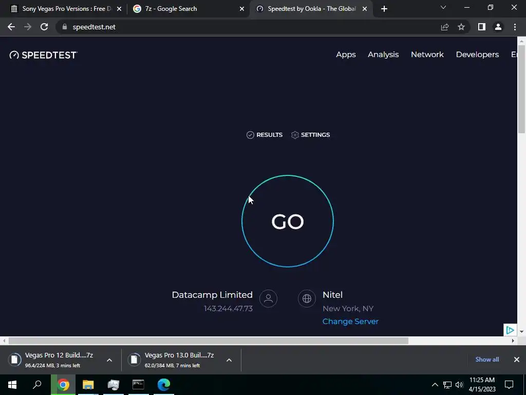Close the Speedtest by Ookla tab
The width and height of the screenshot is (526, 395).
point(365,9)
